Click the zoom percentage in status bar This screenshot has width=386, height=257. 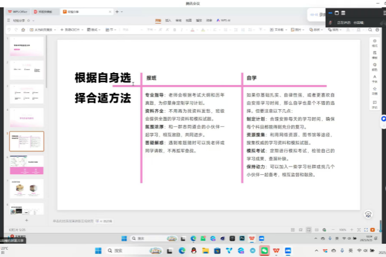click(x=341, y=230)
